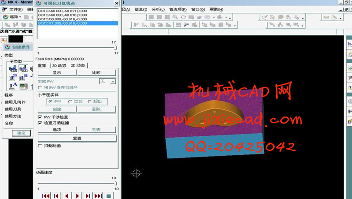The image size is (352, 199).
Task: Open the measure toolbar options arrow
Action: [341, 18]
